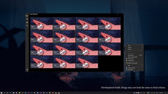
Task: Open Task View on the taskbar
Action: 7,93
